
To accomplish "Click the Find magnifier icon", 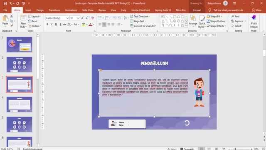I will click(x=233, y=16).
